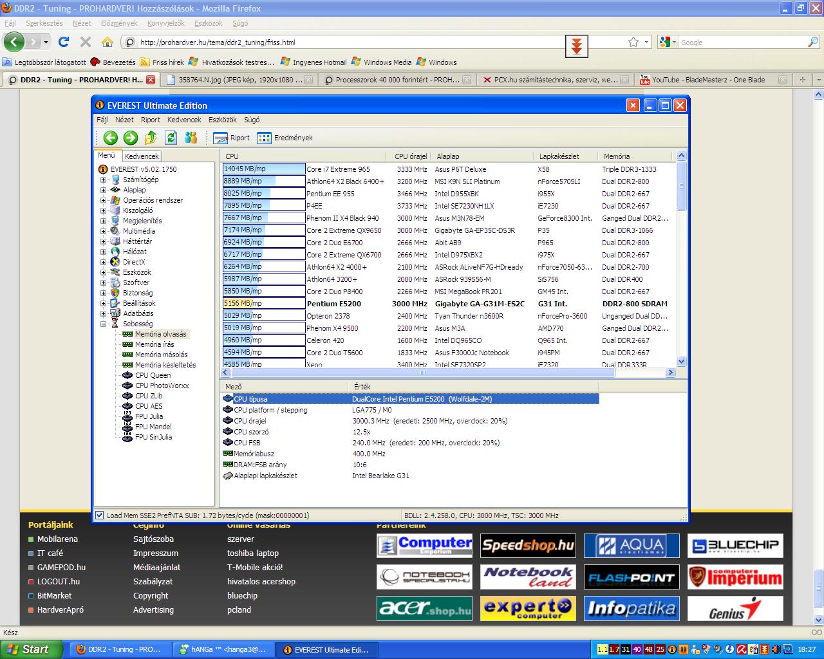Expand Operációs rendszer tree node
The height and width of the screenshot is (659, 824).
pos(103,200)
